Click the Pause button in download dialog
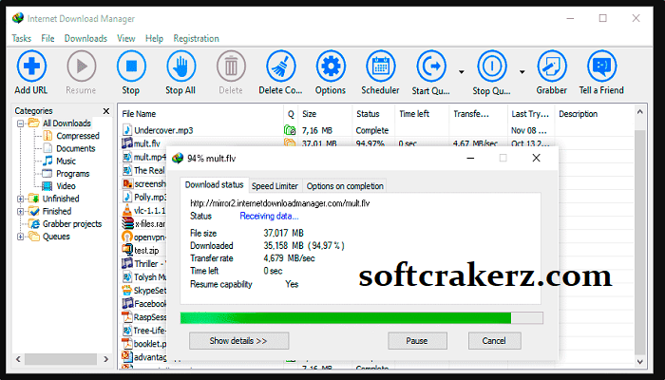 coord(417,341)
